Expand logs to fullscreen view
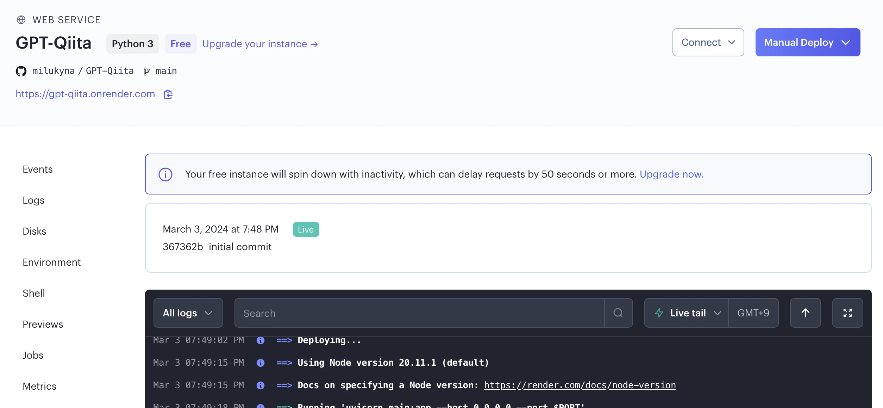The image size is (883, 408). (x=848, y=313)
